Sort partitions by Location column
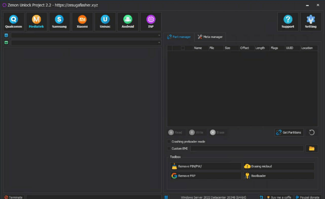Viewport: 325px width, 199px height. (309, 48)
